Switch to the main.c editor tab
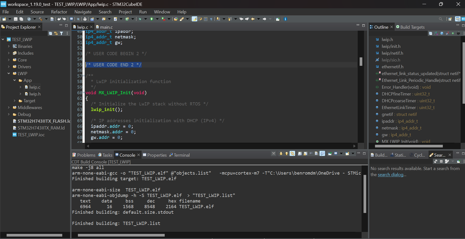 [105, 27]
